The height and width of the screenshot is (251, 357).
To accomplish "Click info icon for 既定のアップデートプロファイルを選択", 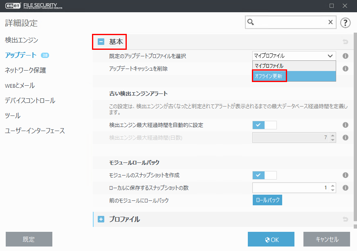I will 345,56.
